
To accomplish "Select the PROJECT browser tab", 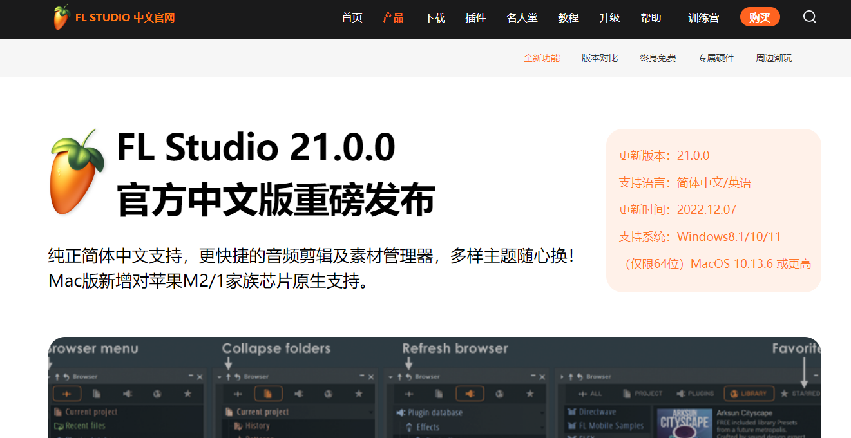I will 643,393.
